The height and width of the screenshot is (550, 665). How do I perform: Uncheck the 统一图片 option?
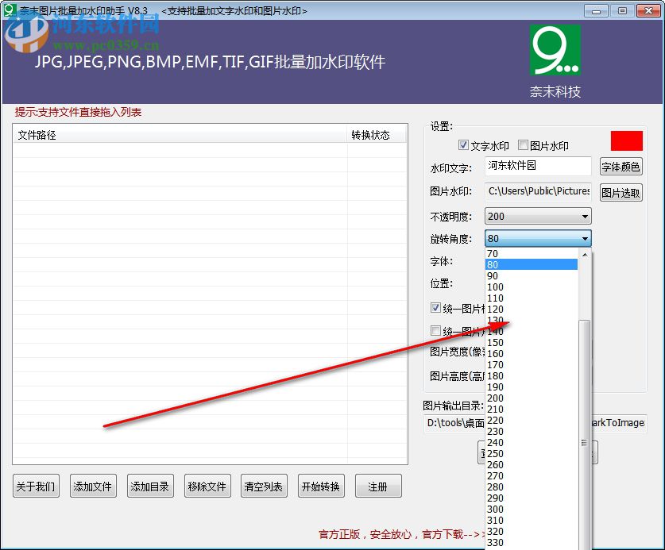tap(435, 308)
